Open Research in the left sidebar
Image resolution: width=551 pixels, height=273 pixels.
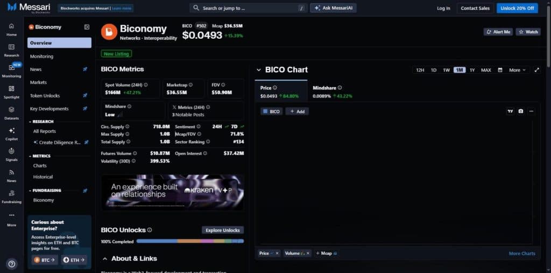click(x=12, y=50)
